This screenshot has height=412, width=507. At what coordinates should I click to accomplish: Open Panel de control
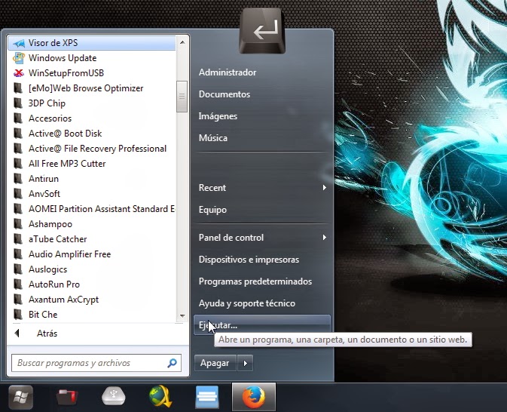[x=262, y=238]
